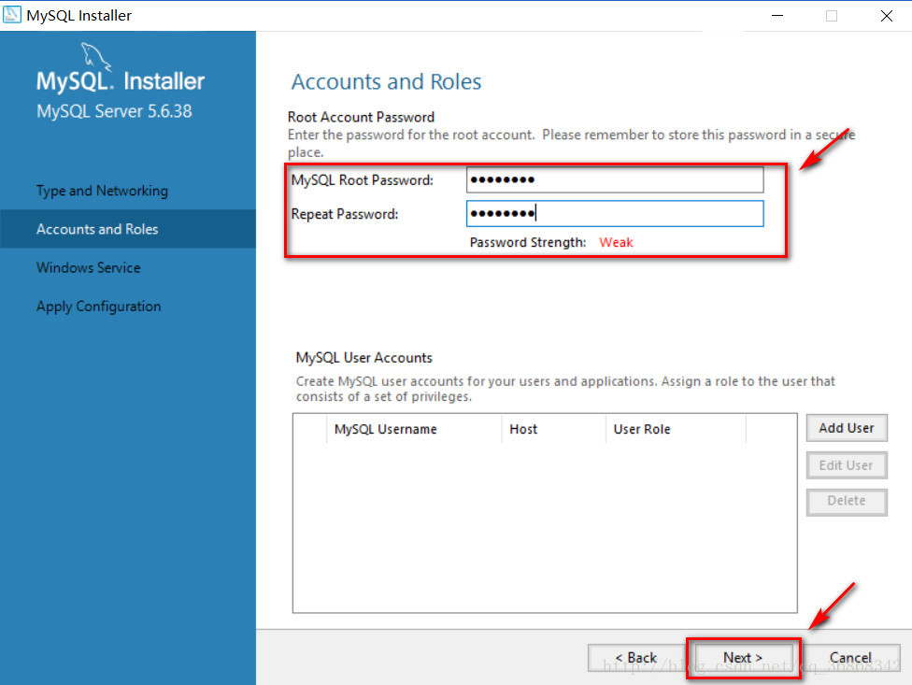This screenshot has height=685, width=912.
Task: Cancel the installer configuration
Action: (x=850, y=658)
